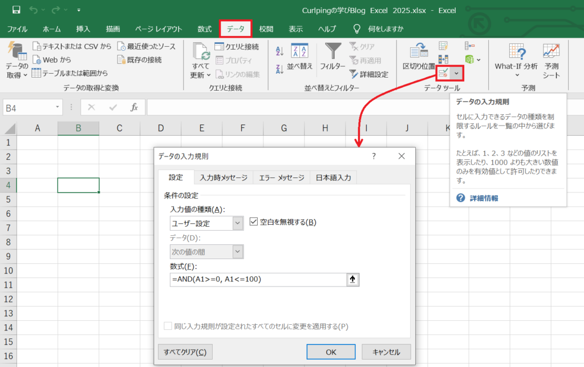Open the Data Validation dropdown arrow in ribbon
Image resolution: width=584 pixels, height=367 pixels.
point(456,73)
